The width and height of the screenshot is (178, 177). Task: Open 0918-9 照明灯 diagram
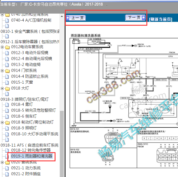coord(24,128)
